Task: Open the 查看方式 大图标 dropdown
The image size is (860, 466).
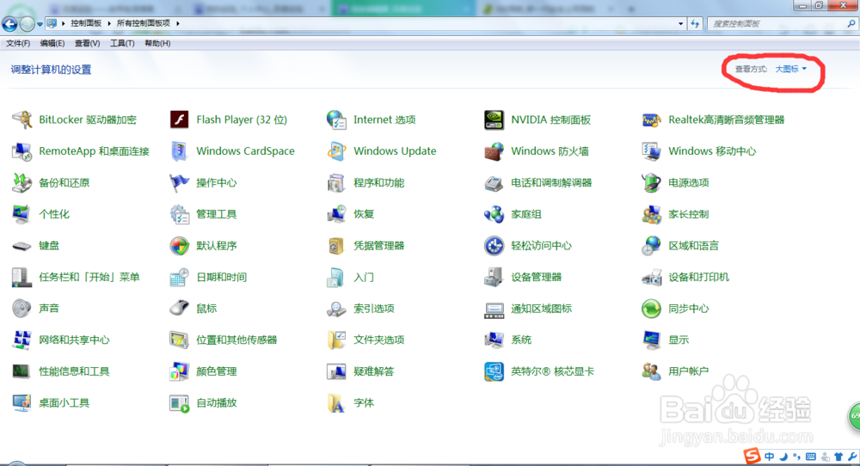Action: click(790, 69)
